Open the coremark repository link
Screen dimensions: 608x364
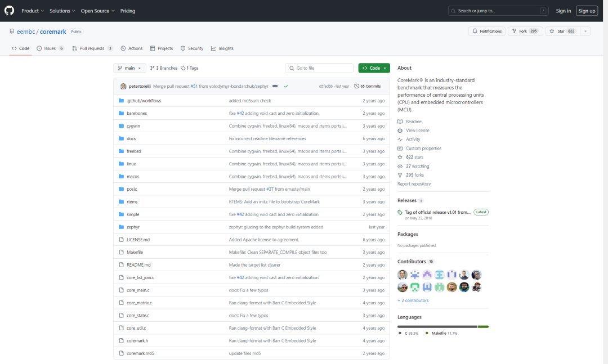click(53, 32)
